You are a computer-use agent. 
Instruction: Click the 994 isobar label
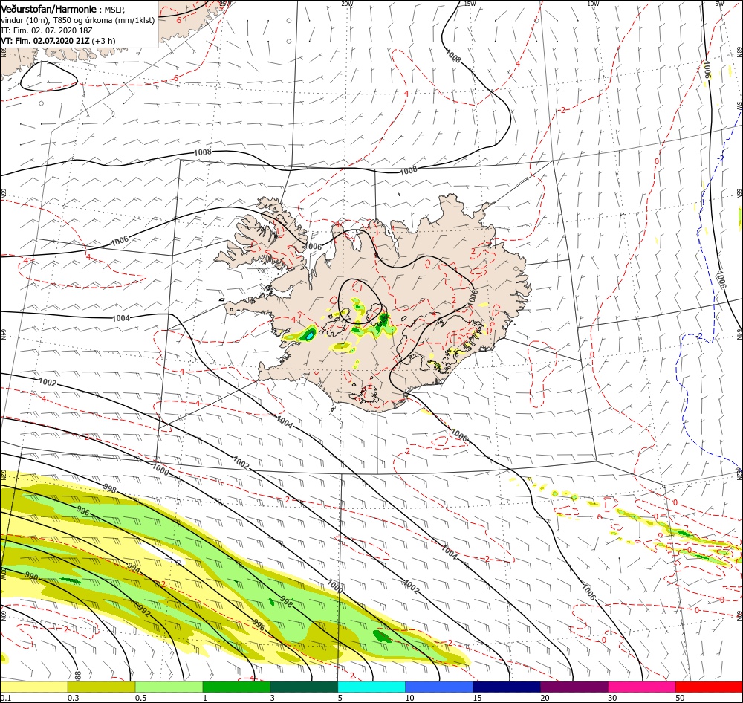coord(134,568)
